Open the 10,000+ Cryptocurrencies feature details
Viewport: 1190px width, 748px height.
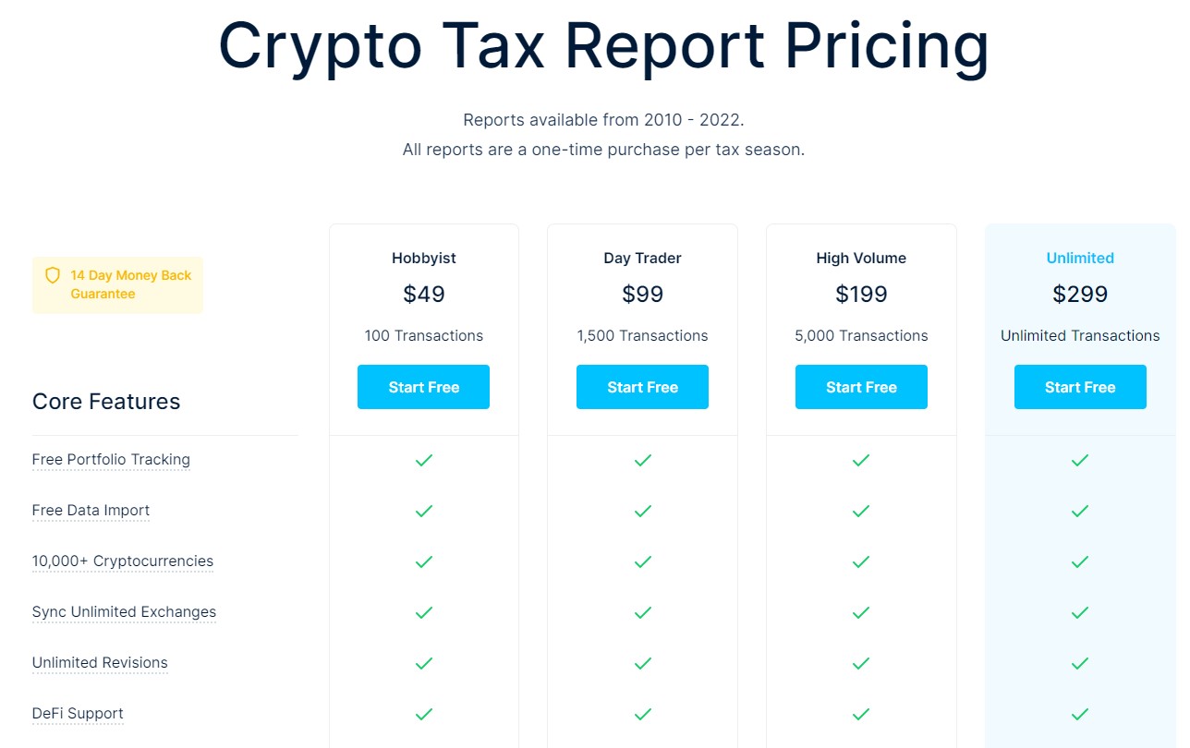(122, 561)
